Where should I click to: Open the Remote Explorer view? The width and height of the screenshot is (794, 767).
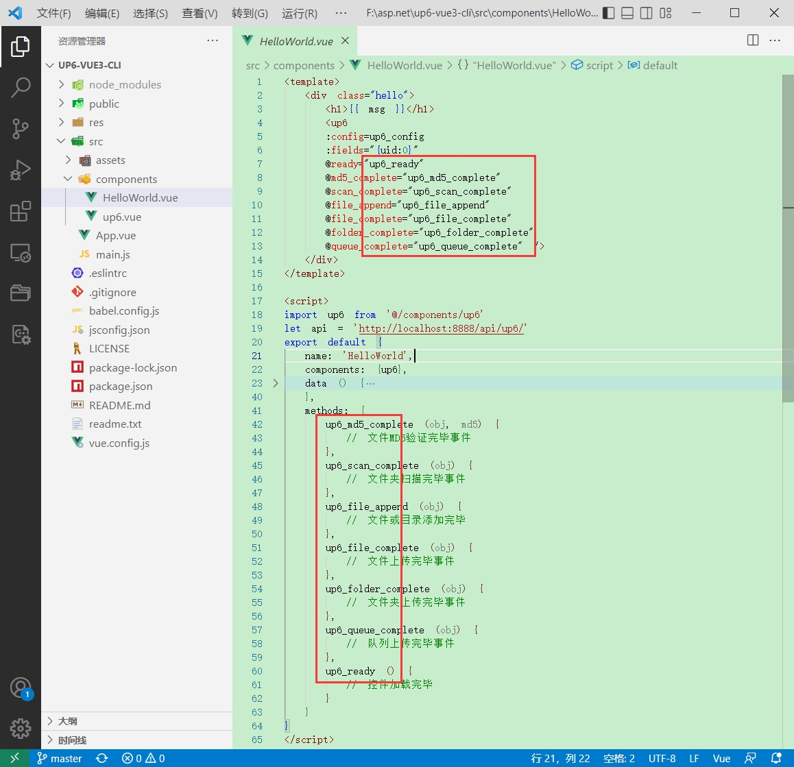(21, 253)
